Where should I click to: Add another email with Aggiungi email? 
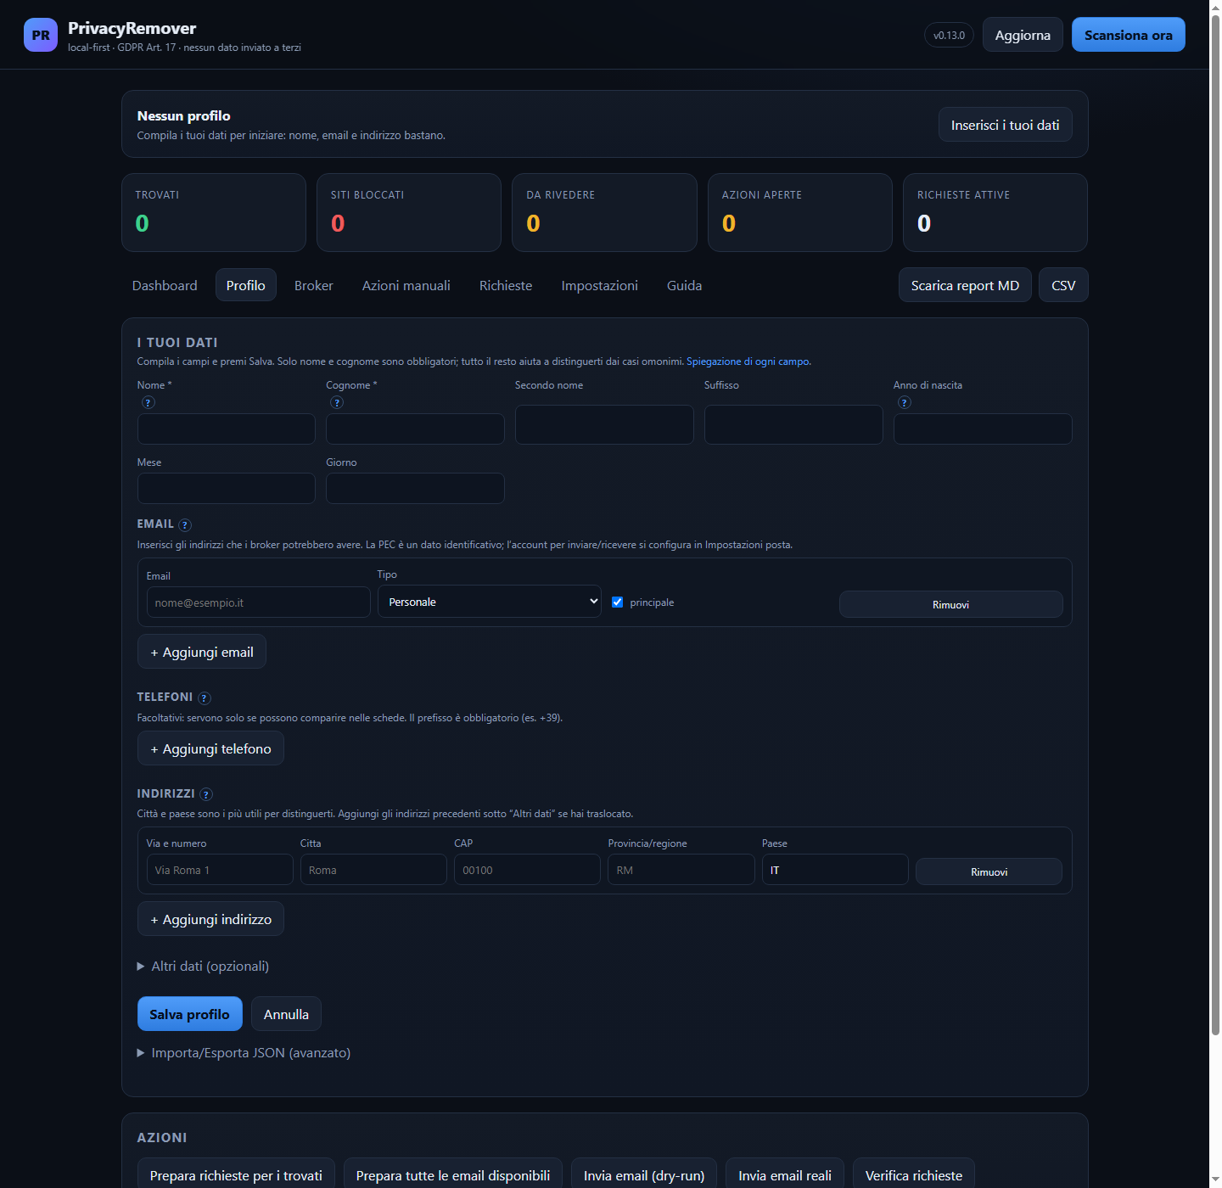(202, 652)
